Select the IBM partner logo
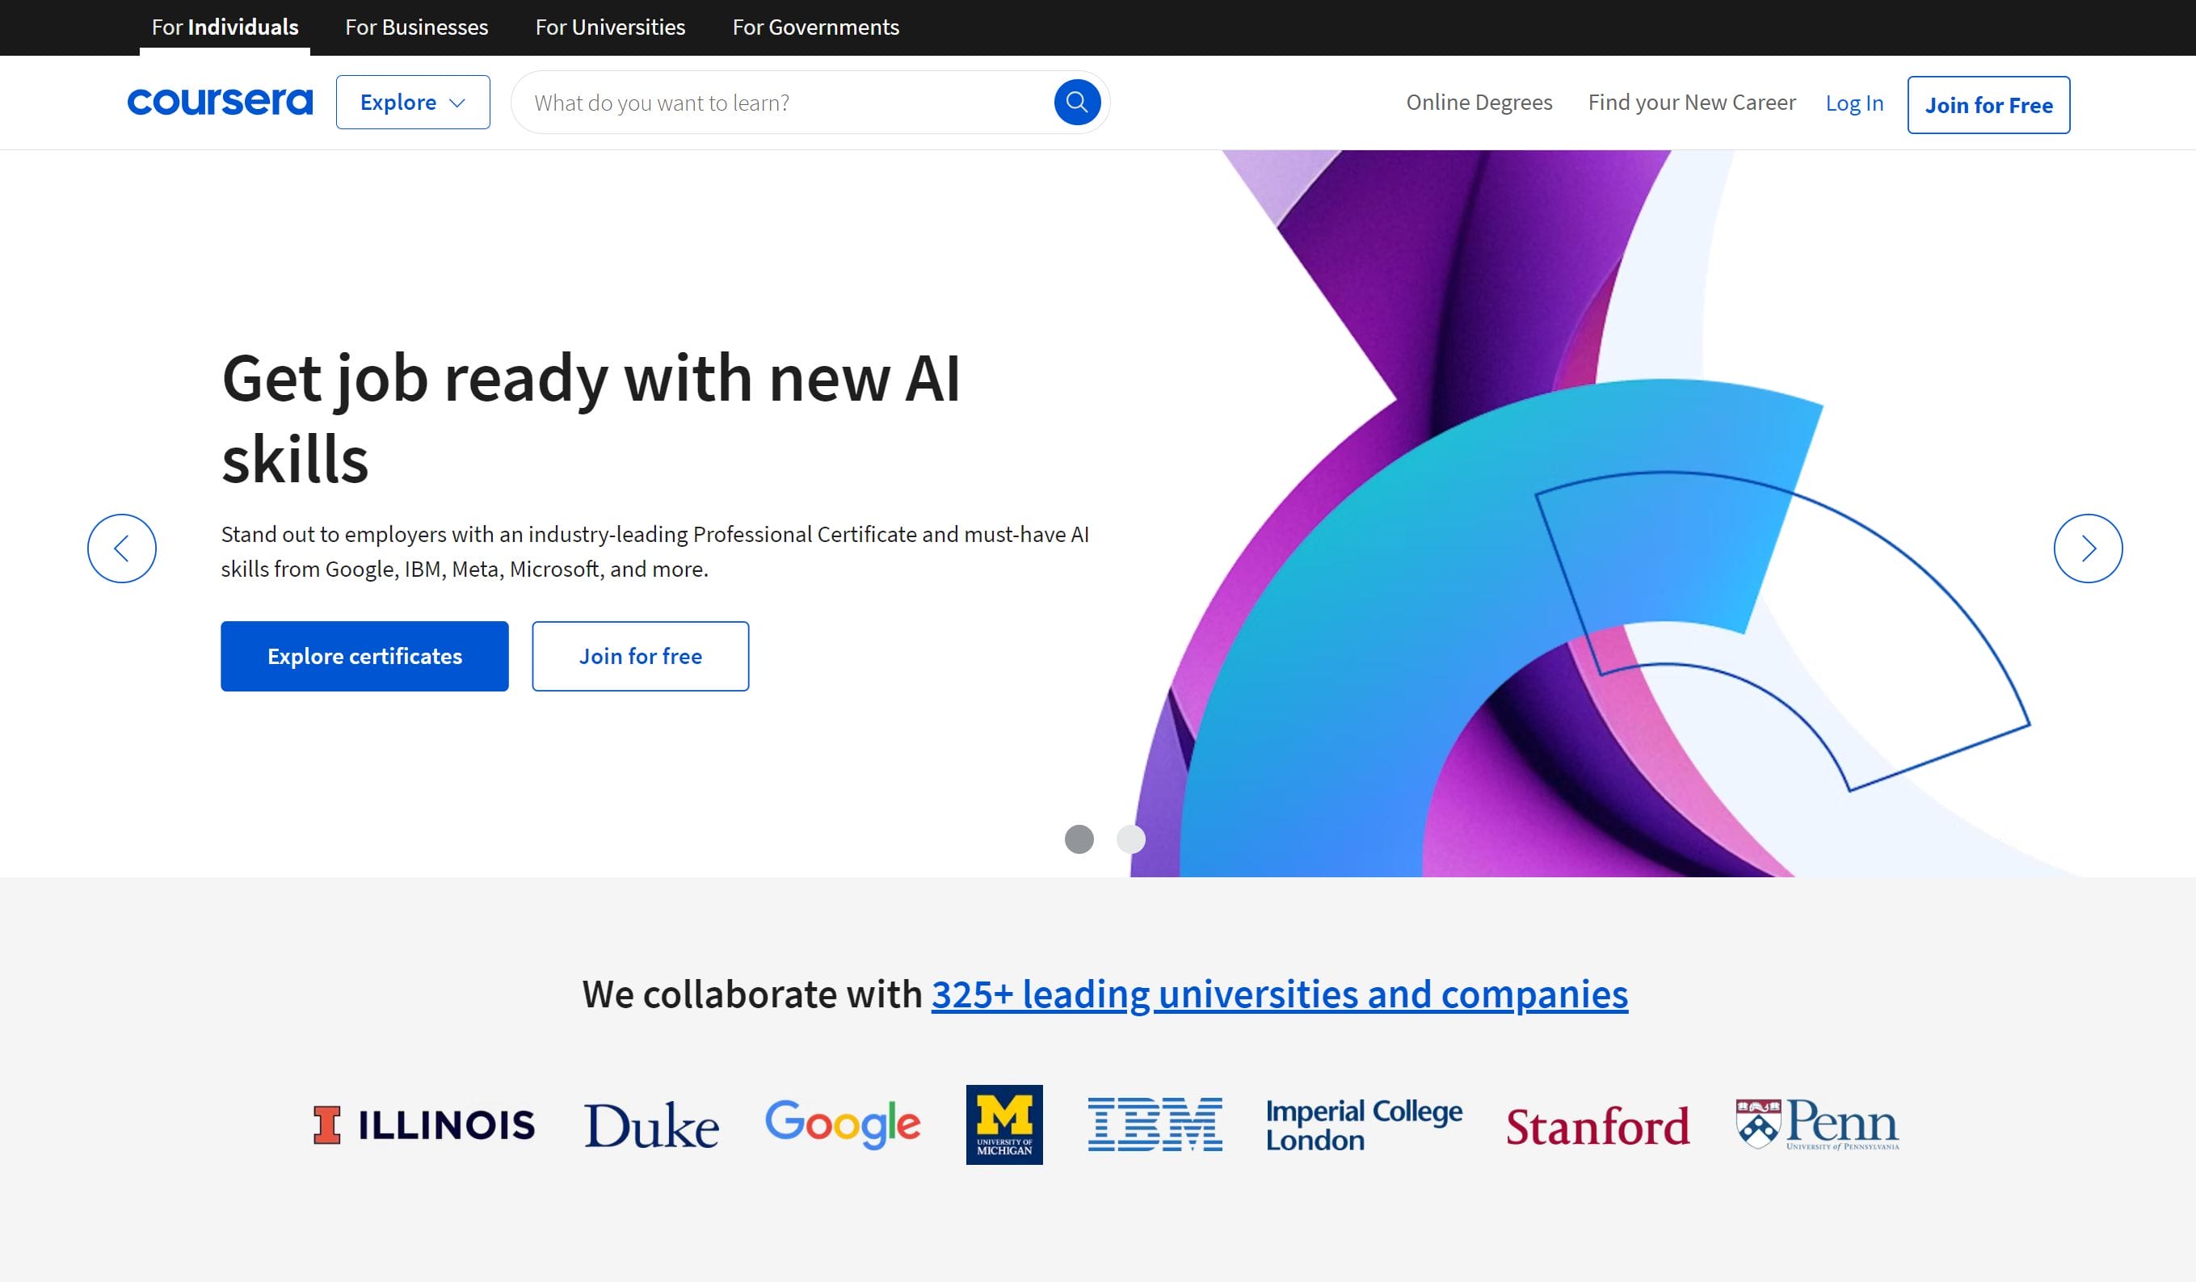Viewport: 2196px width, 1282px height. 1155,1124
